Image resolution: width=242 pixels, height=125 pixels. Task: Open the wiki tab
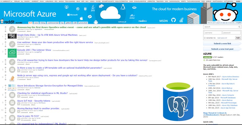pyautogui.click(x=75, y=23)
